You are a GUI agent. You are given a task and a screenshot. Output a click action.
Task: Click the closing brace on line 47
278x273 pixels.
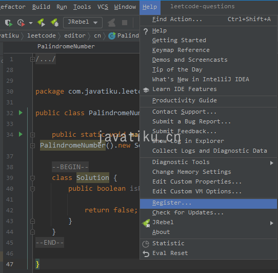tap(37, 264)
